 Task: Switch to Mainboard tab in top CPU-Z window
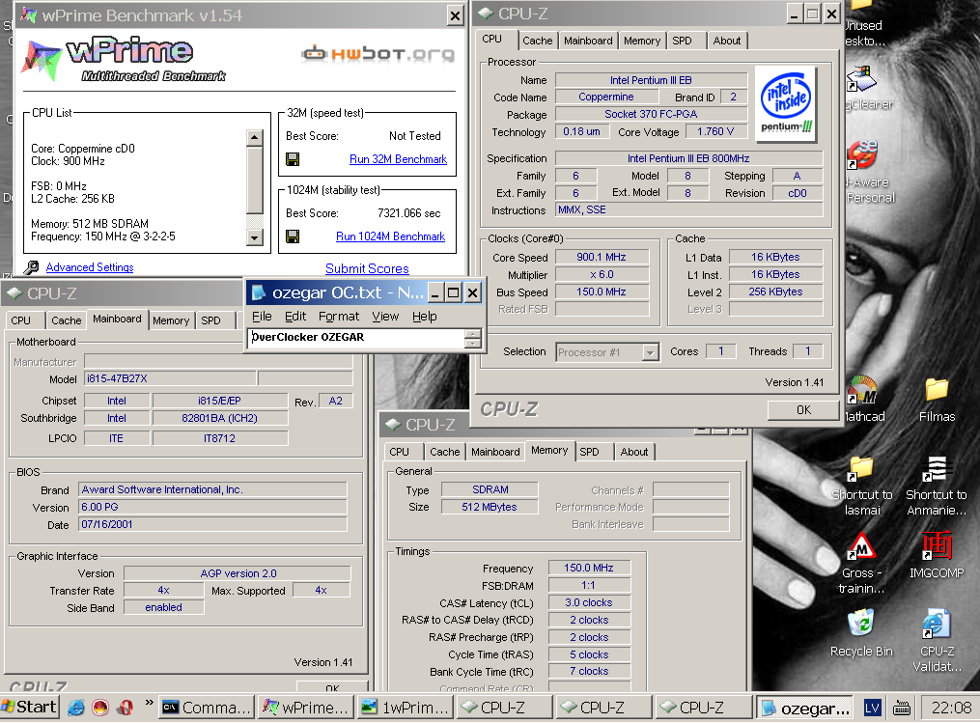tap(588, 41)
